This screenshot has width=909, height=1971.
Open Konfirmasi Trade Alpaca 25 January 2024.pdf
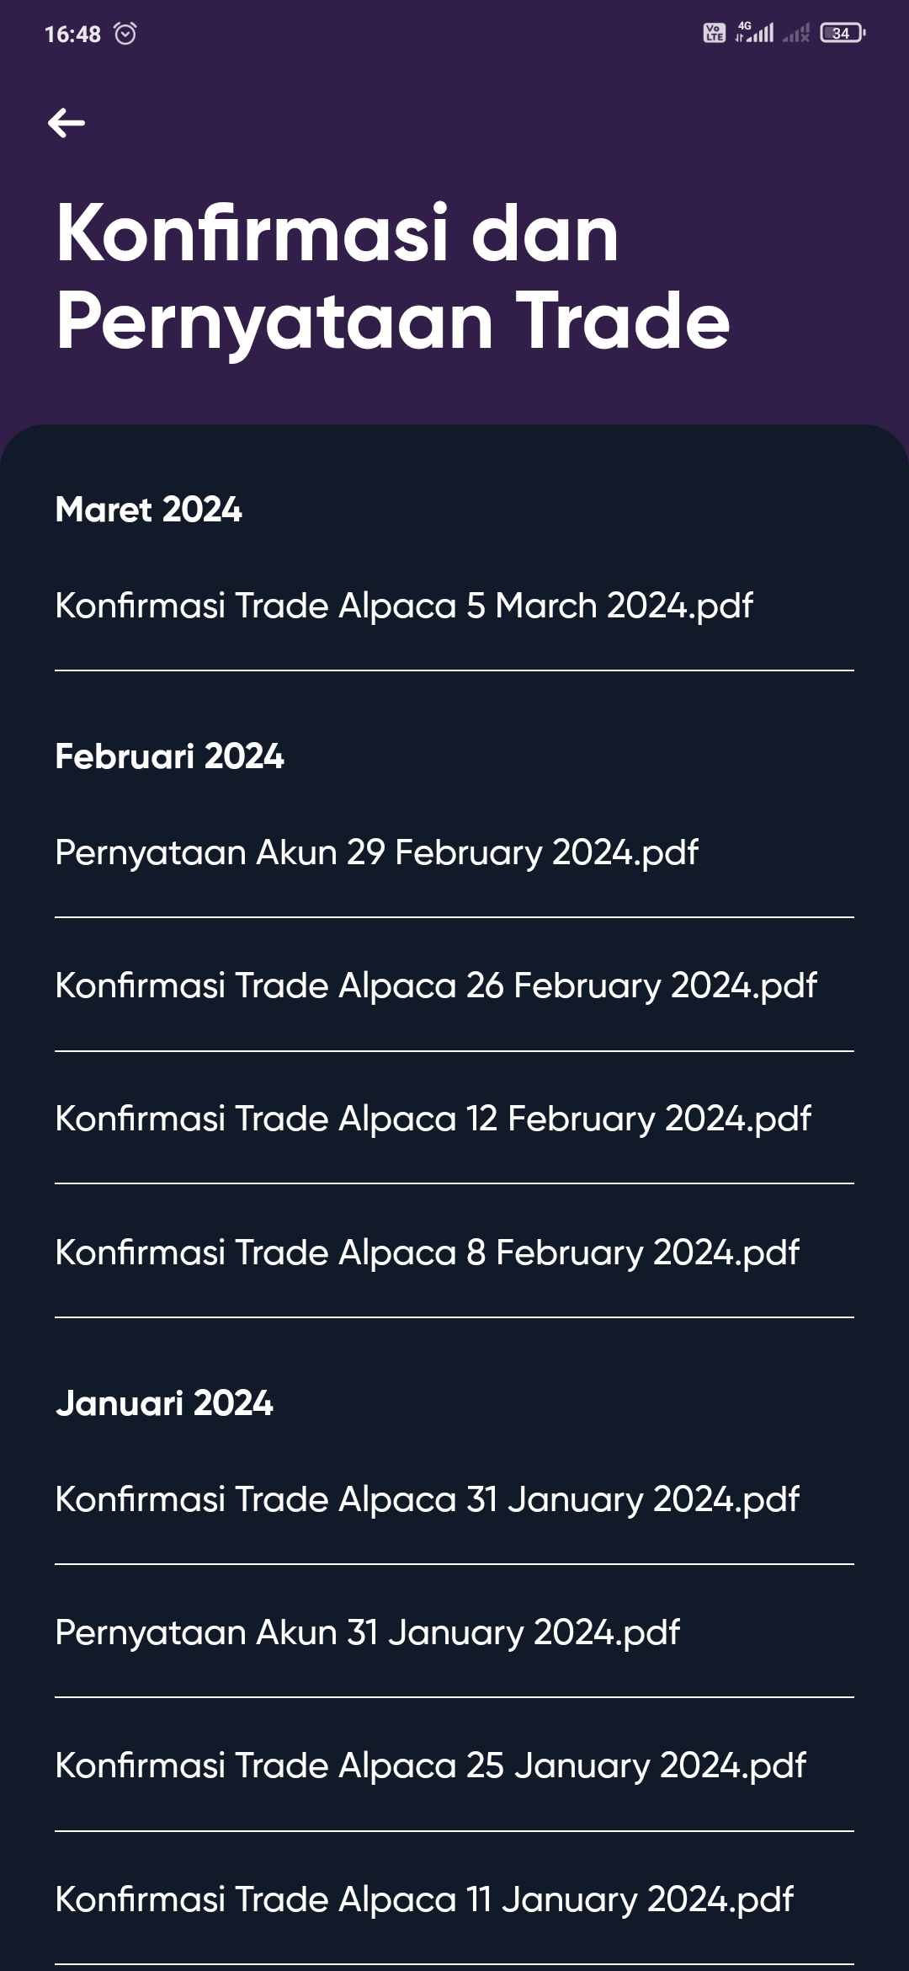click(x=454, y=1765)
